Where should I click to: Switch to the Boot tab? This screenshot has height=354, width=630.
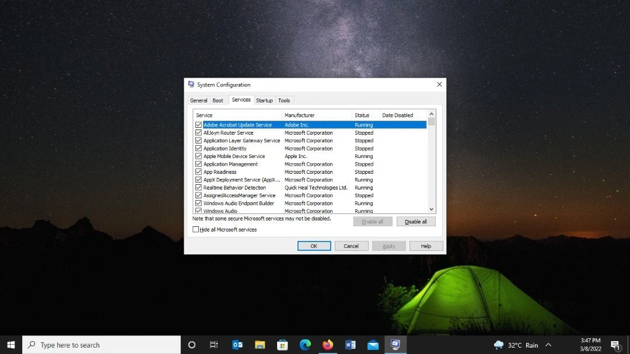(x=218, y=100)
